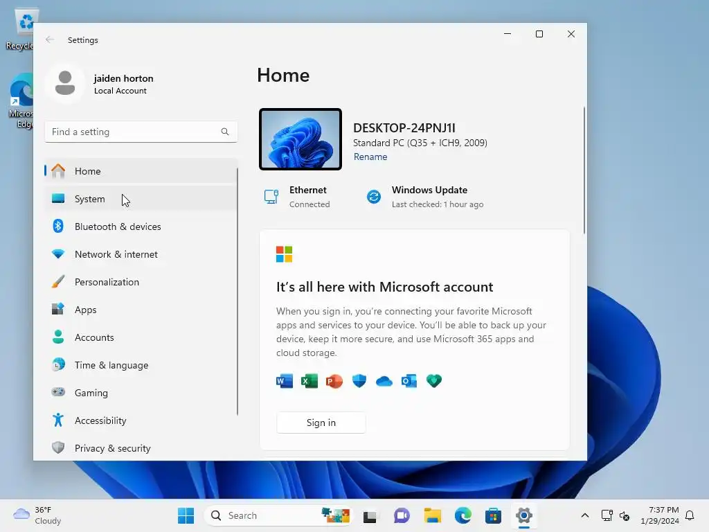Launch Microsoft Edge from taskbar

click(463, 515)
